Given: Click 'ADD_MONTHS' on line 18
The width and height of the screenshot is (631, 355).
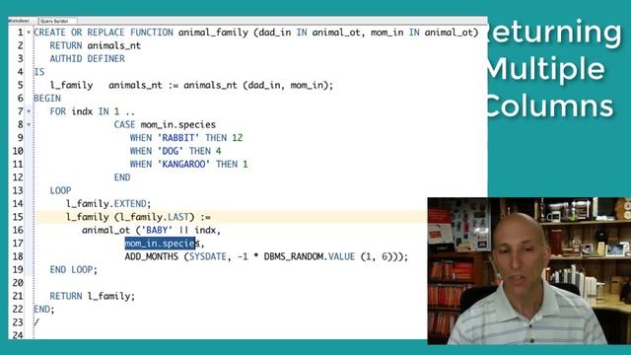Looking at the screenshot, I should pyautogui.click(x=151, y=256).
